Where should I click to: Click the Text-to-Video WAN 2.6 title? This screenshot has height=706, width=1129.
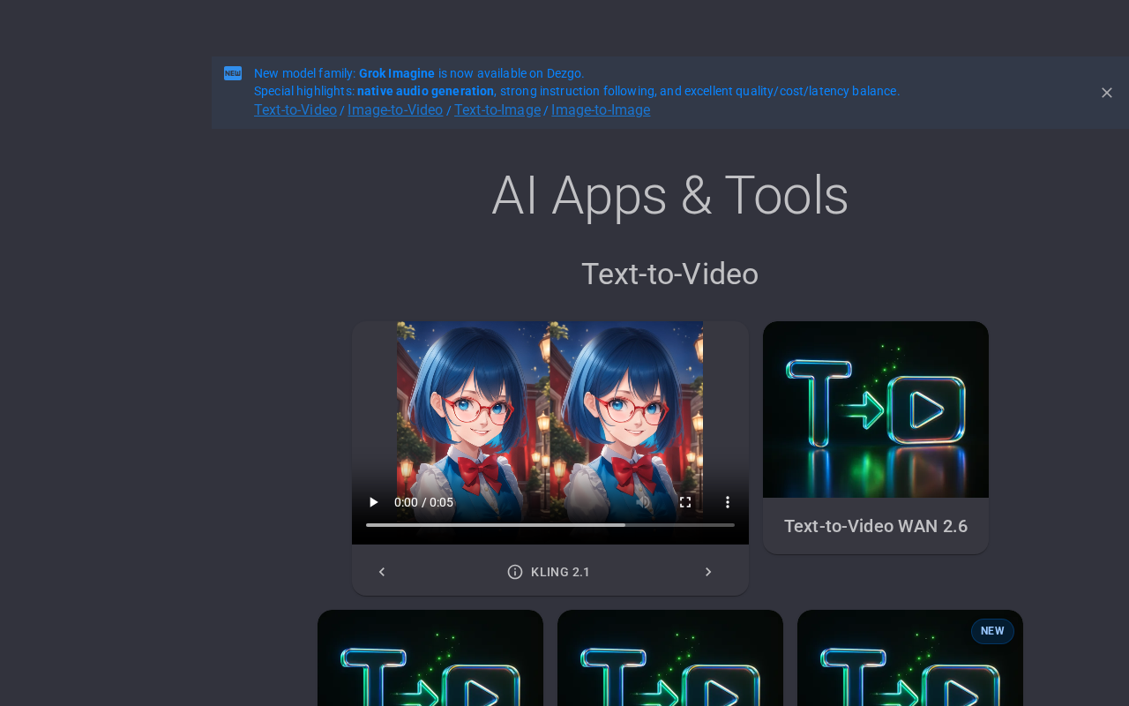click(876, 526)
